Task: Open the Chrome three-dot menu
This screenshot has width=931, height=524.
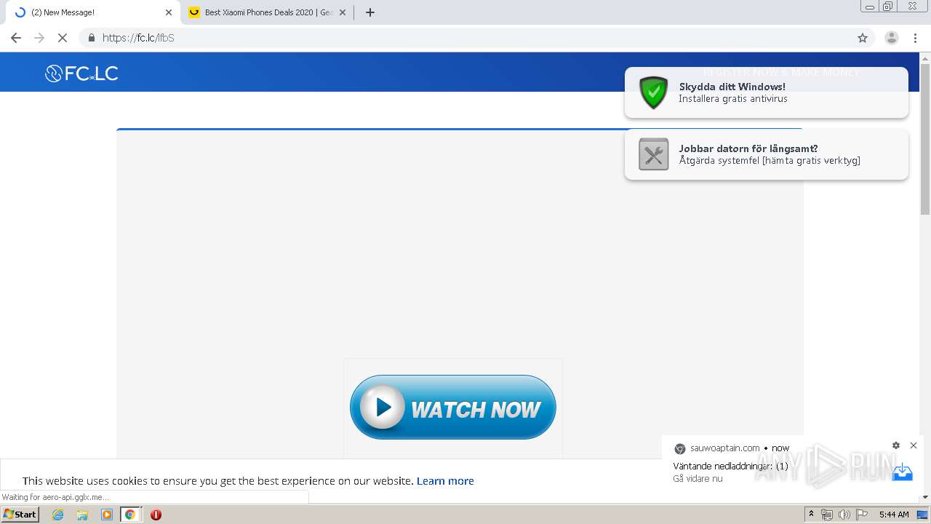Action: (915, 38)
